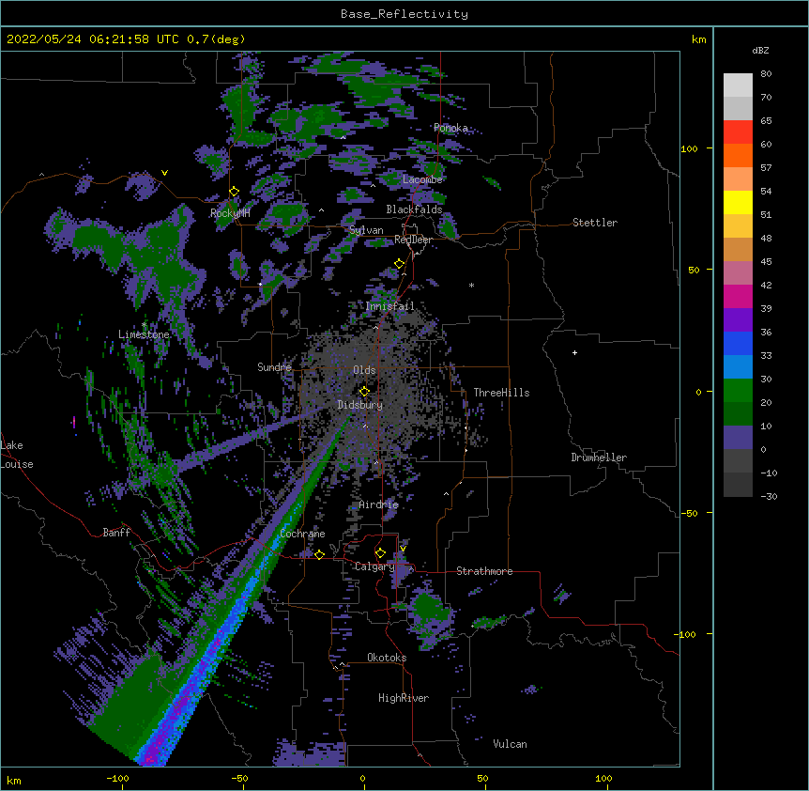Click the Lacombe city label
The height and width of the screenshot is (791, 809).
click(x=422, y=179)
